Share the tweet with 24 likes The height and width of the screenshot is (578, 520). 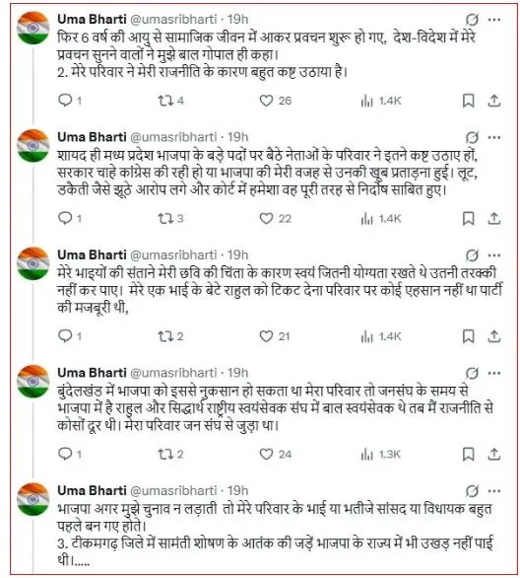coord(494,454)
